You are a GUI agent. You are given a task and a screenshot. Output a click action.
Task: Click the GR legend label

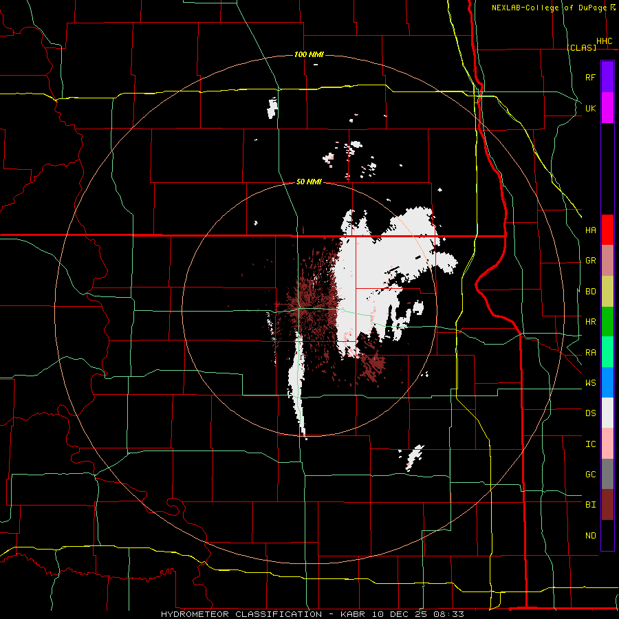(590, 261)
